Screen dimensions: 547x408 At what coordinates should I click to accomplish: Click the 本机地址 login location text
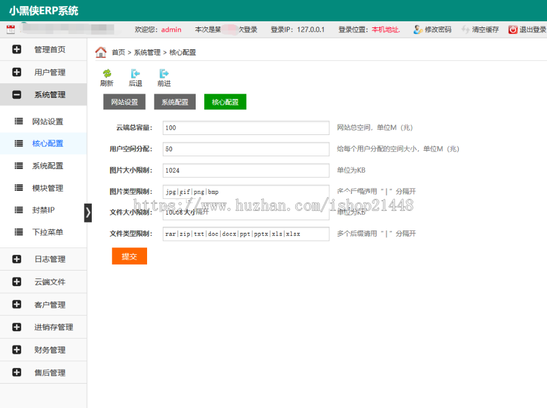[385, 30]
